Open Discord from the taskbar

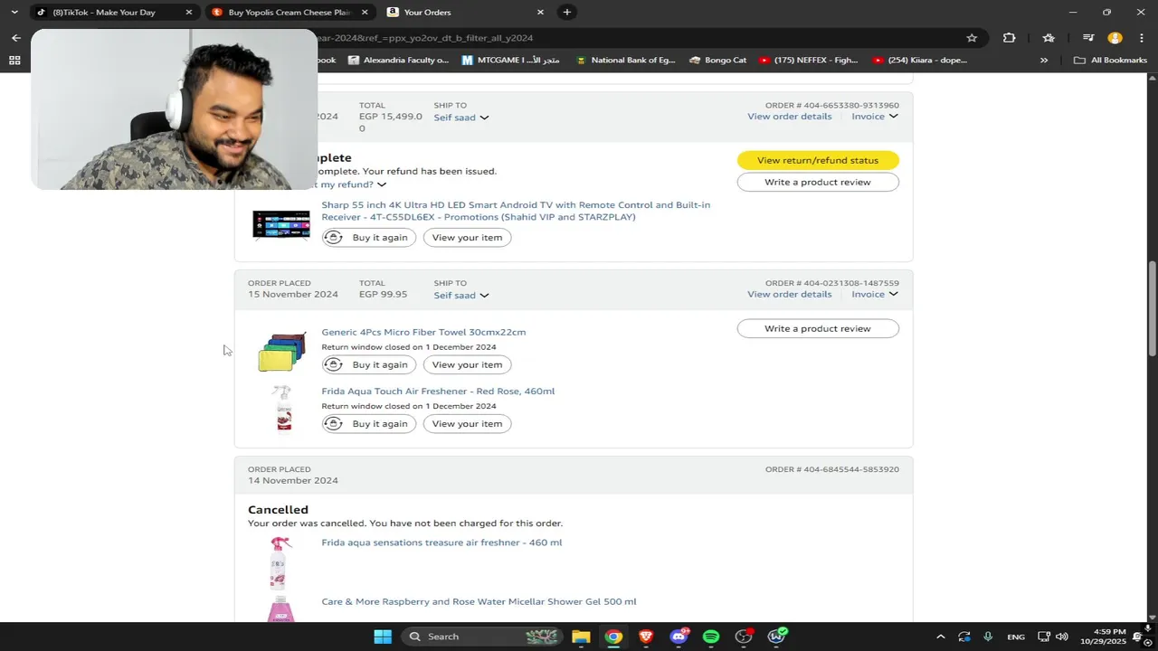pos(679,637)
